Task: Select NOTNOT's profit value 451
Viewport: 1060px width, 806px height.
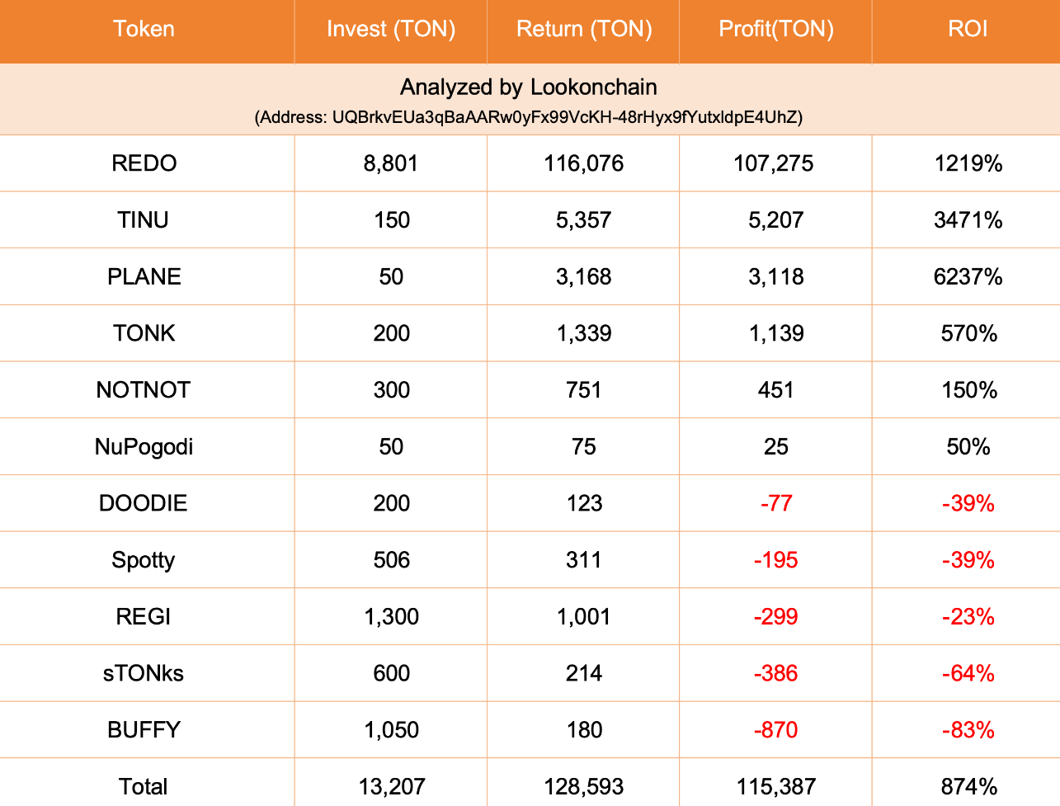Action: tap(776, 390)
